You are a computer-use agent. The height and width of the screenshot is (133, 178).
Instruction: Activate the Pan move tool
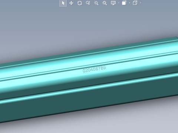click(71, 3)
